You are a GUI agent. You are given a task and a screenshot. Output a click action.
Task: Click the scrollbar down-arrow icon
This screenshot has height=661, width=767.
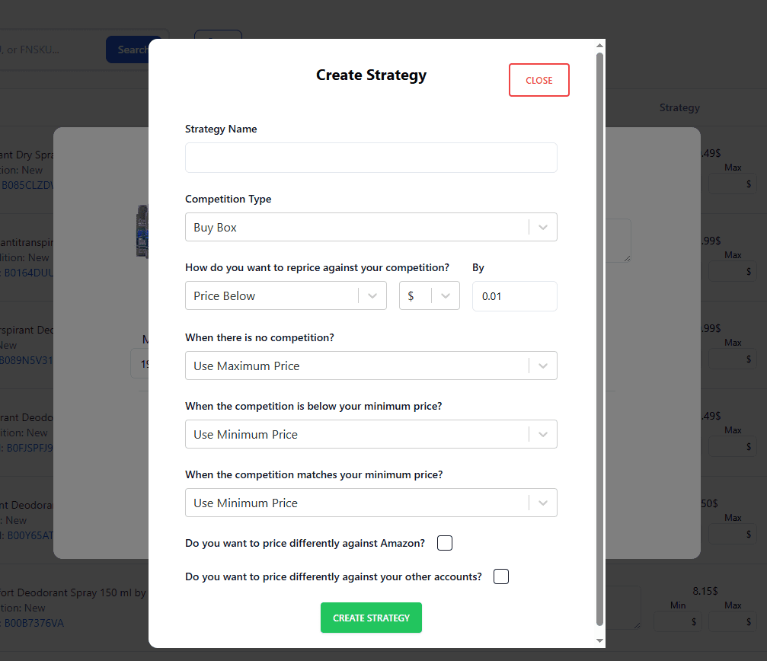pos(599,641)
